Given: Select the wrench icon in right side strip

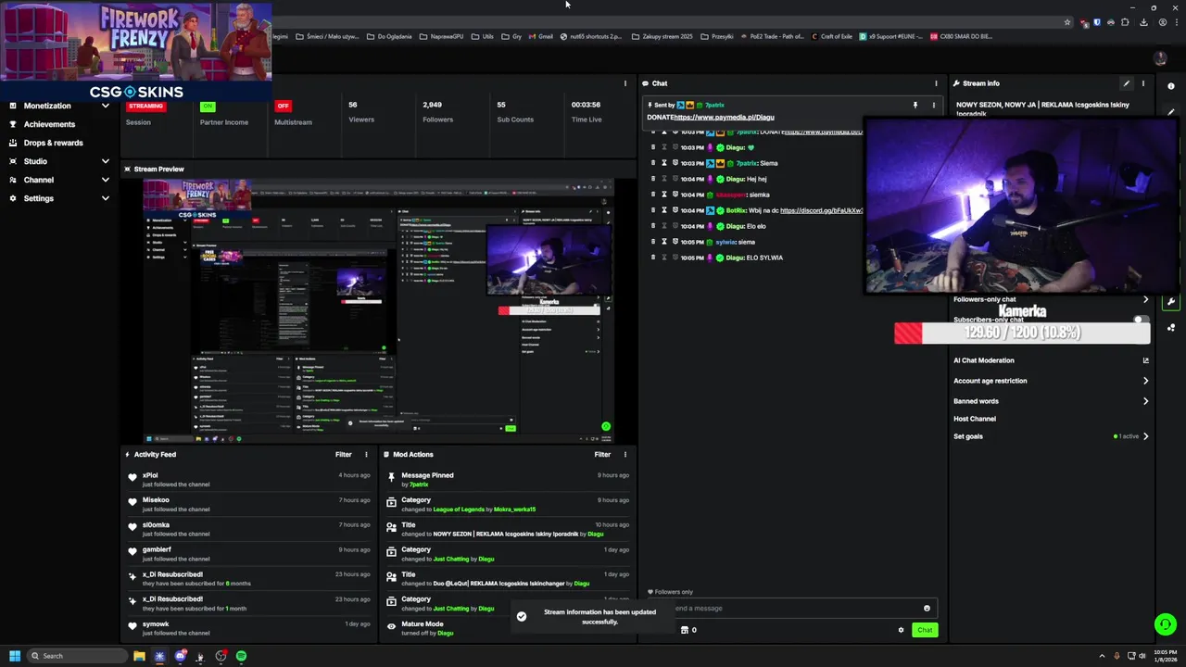Looking at the screenshot, I should [1171, 302].
